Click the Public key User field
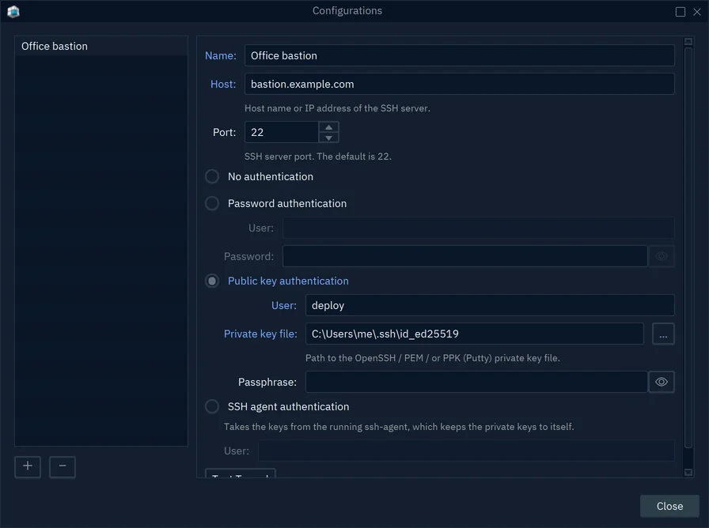Screen dimensions: 709x528 [490, 305]
